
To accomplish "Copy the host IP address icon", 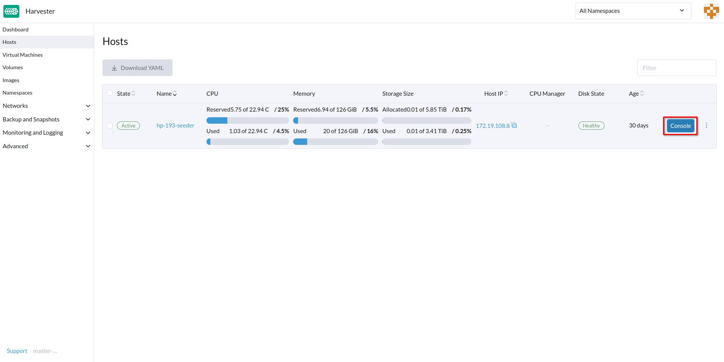I will [514, 125].
